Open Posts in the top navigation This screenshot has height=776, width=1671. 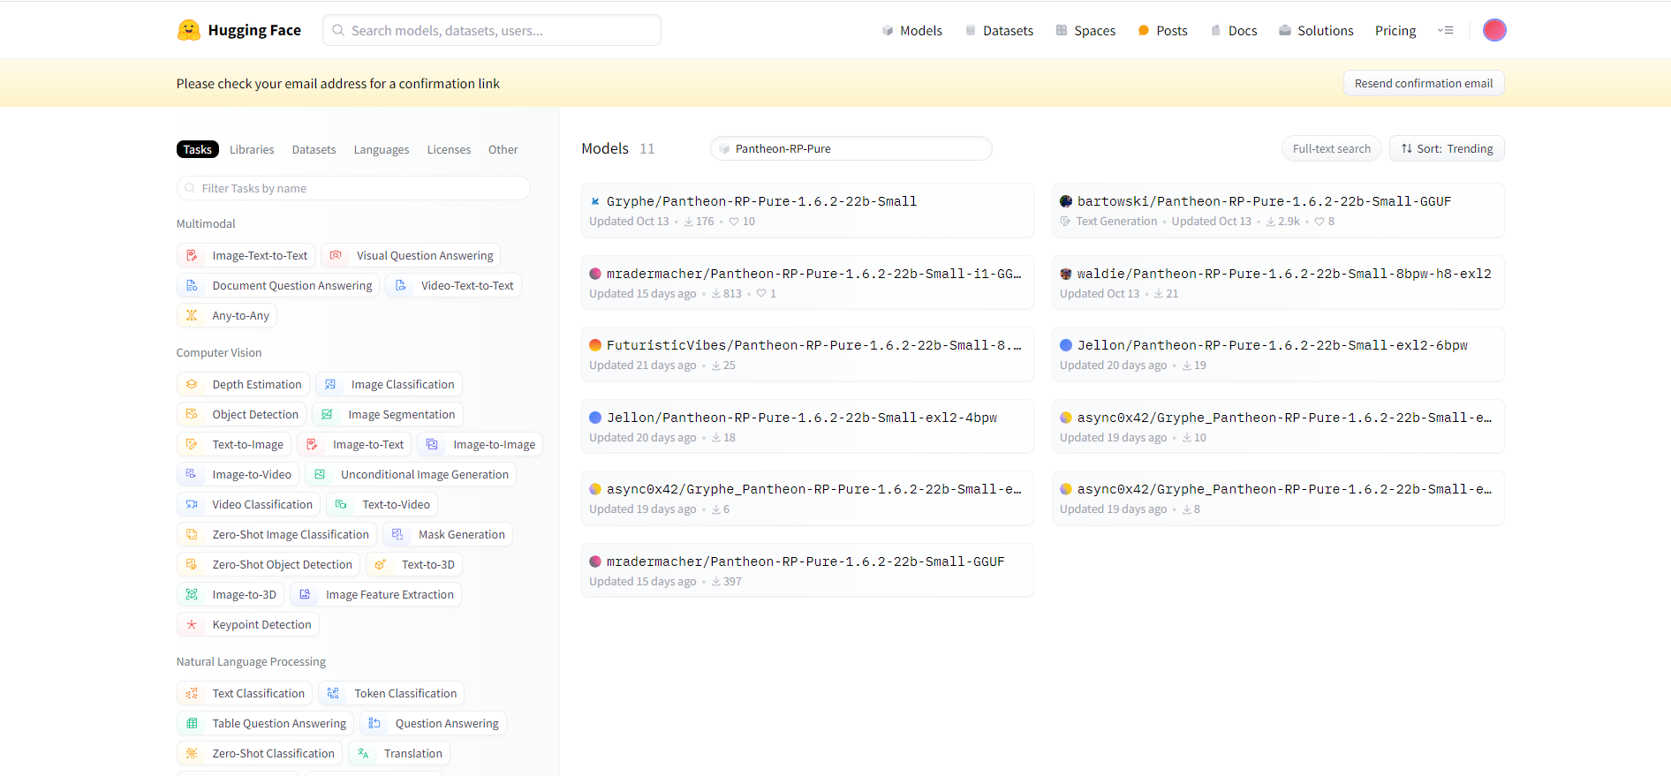pyautogui.click(x=1162, y=31)
